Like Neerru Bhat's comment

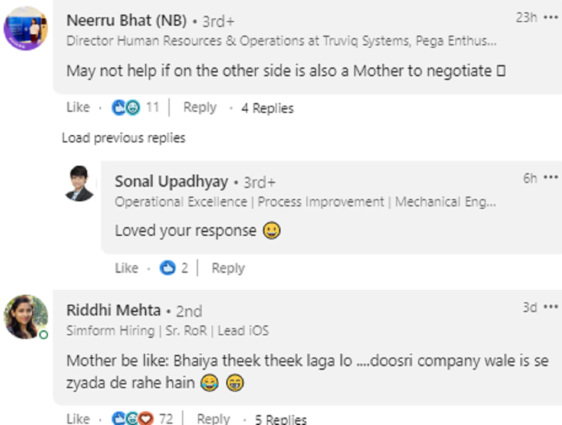pyautogui.click(x=78, y=108)
